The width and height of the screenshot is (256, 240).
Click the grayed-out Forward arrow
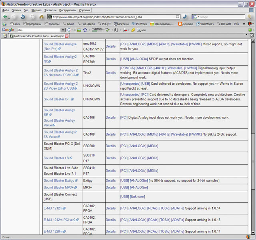[x=14, y=17]
